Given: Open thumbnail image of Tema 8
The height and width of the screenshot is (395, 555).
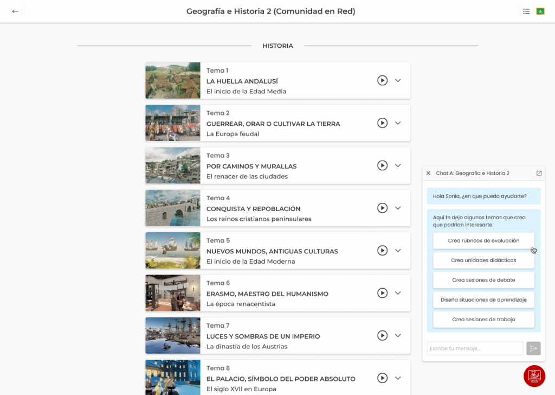Looking at the screenshot, I should point(173,377).
